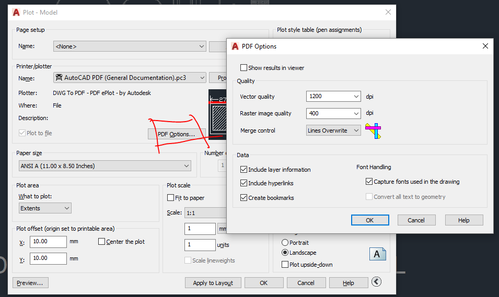Close the PDF Options dialog
This screenshot has width=499, height=297.
click(x=485, y=46)
